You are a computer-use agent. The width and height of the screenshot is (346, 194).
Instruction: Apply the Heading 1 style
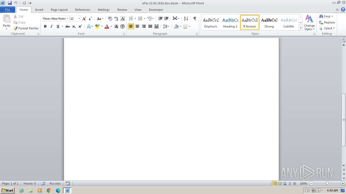[x=230, y=22]
